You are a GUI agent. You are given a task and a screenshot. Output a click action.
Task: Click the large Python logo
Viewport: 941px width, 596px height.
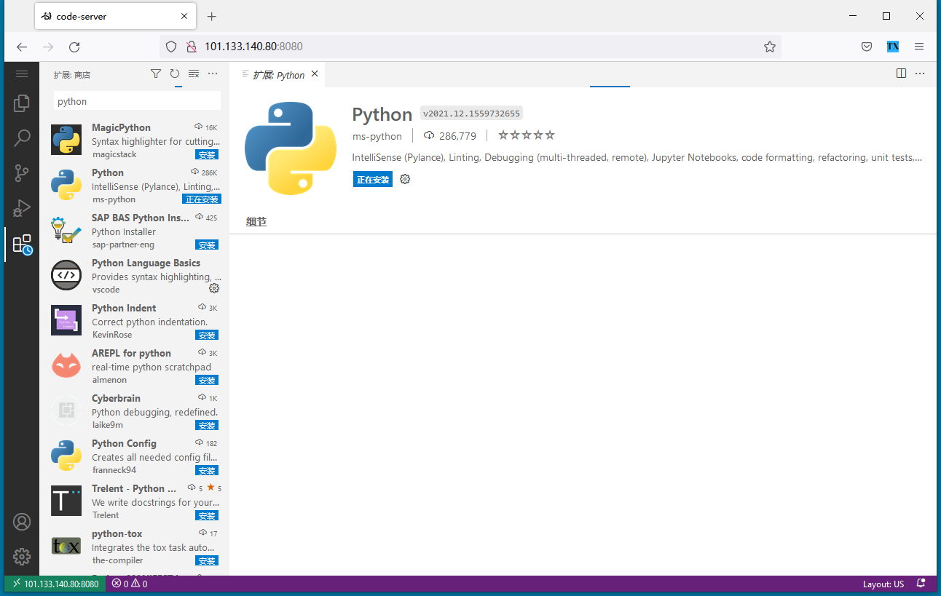[x=291, y=148]
